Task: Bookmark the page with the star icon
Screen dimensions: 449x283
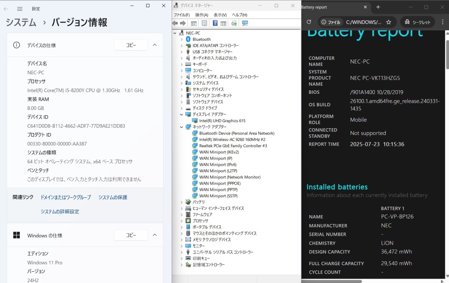Action: tap(389, 22)
